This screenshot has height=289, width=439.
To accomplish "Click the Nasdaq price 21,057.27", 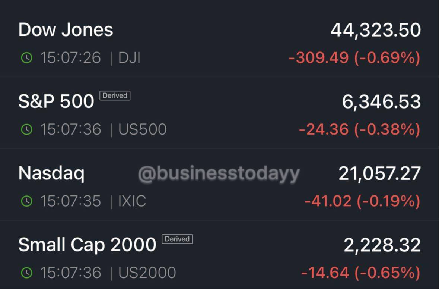I will (x=380, y=173).
